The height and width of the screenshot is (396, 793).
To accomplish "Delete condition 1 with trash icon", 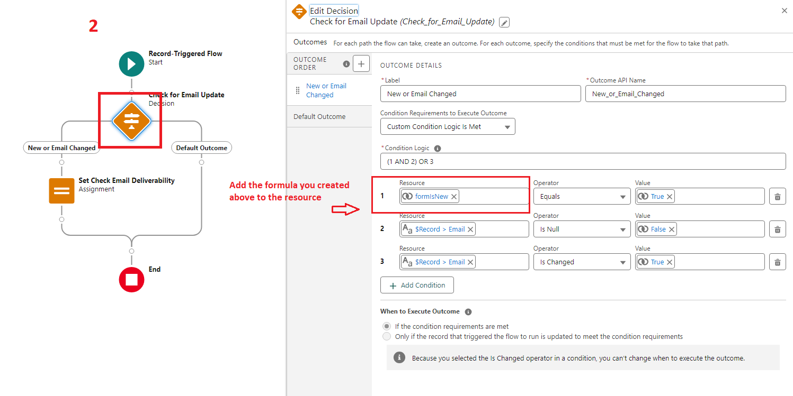I will click(777, 197).
